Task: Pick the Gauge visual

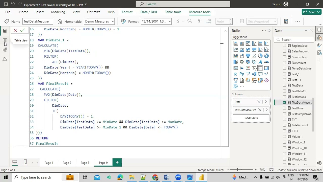Action: (266, 62)
